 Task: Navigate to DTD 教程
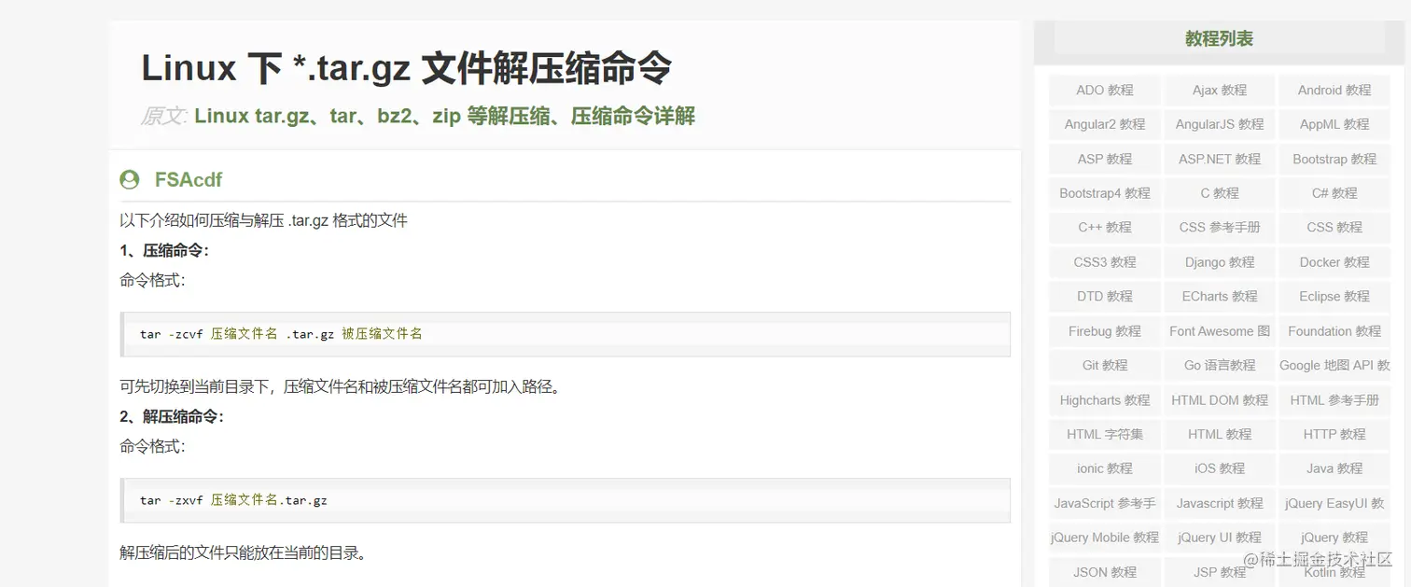[1105, 296]
